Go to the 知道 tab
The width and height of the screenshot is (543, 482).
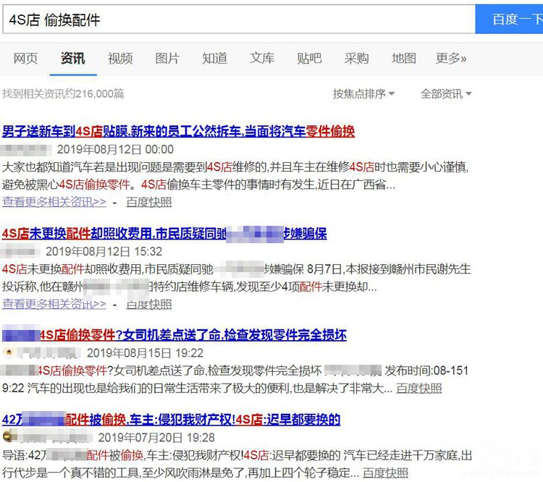pos(215,59)
